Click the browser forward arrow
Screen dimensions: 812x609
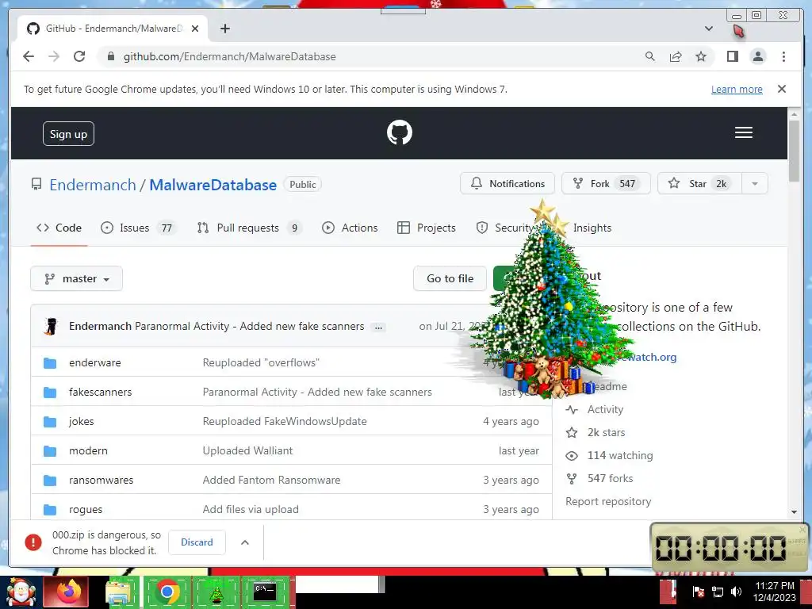click(x=54, y=56)
